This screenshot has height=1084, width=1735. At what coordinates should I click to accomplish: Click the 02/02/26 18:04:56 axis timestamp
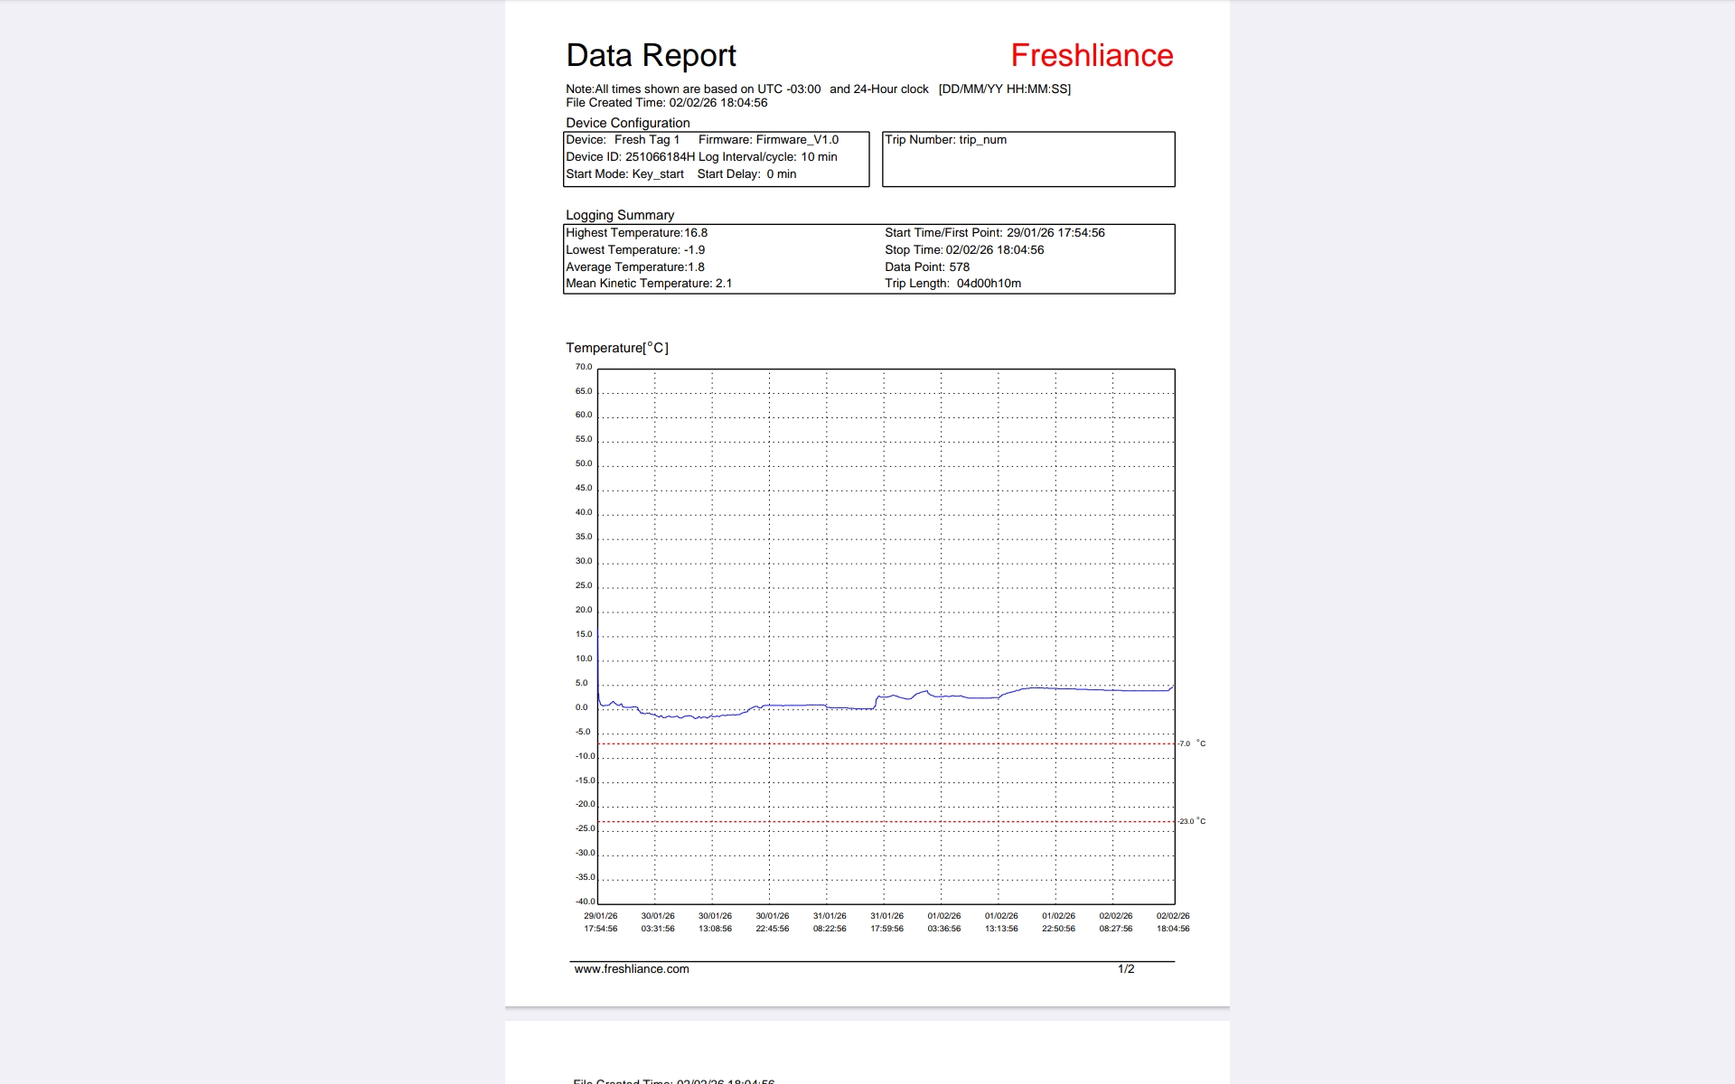(x=1172, y=922)
